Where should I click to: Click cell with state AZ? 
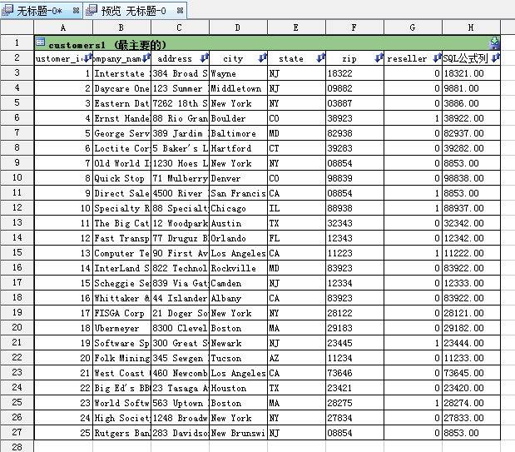coord(296,358)
